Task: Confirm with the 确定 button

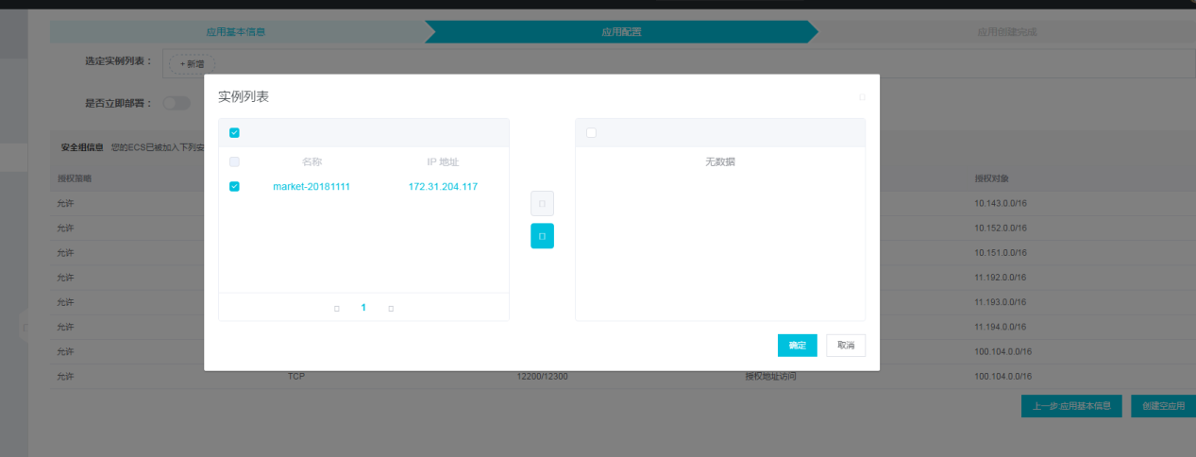Action: point(798,346)
